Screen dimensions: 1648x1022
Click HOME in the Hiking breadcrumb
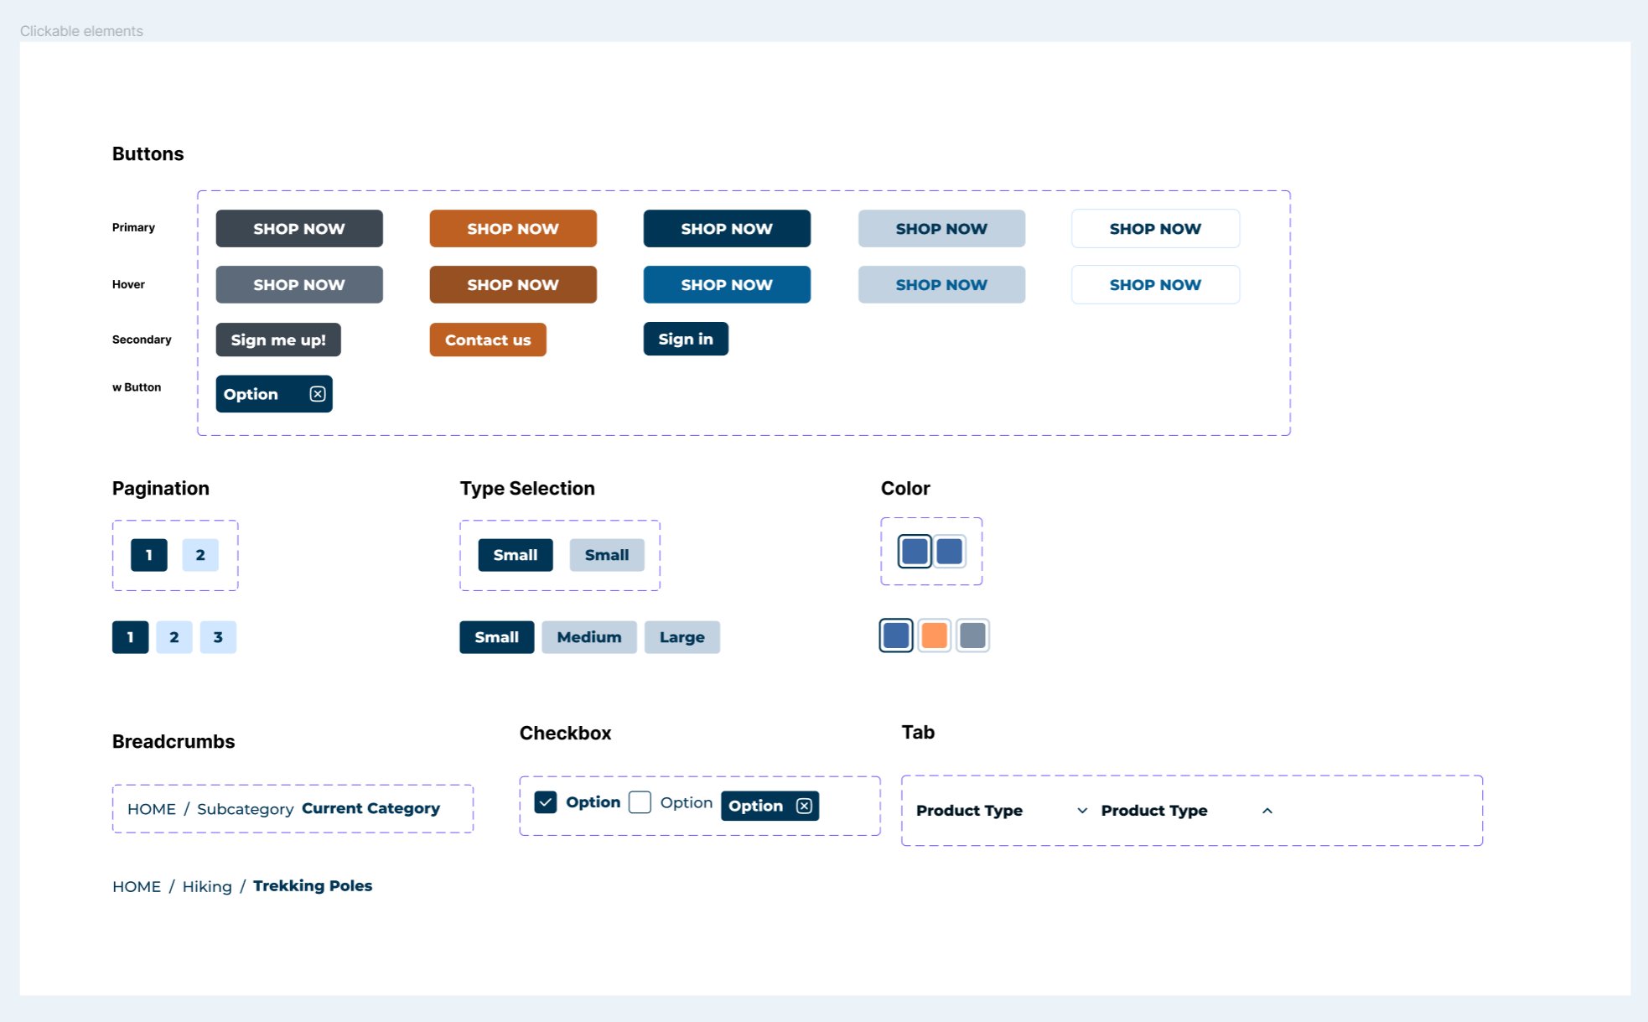pyautogui.click(x=137, y=886)
